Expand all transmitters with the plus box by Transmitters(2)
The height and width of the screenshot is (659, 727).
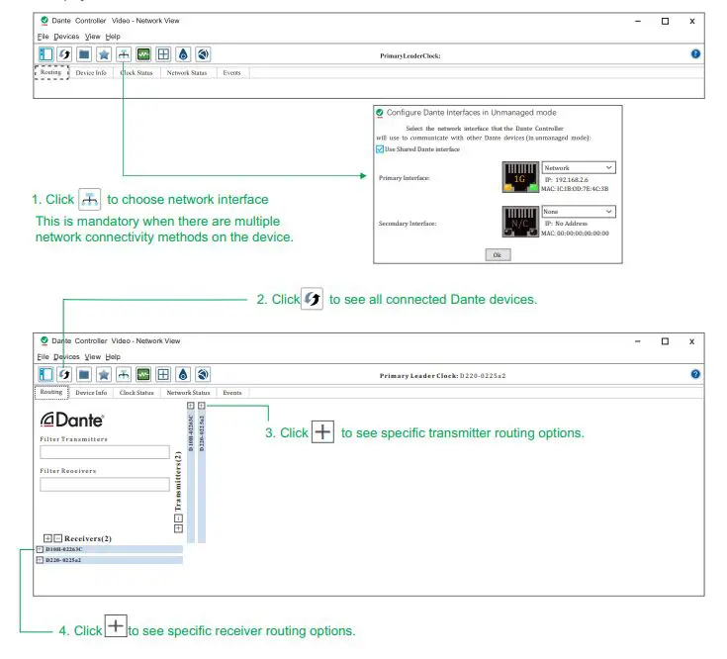click(178, 528)
